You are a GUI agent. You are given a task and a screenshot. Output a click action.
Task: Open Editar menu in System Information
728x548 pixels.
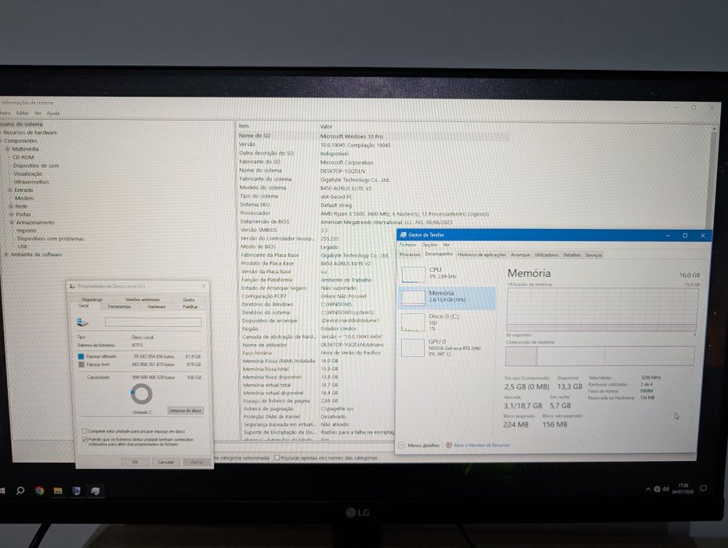tap(22, 113)
